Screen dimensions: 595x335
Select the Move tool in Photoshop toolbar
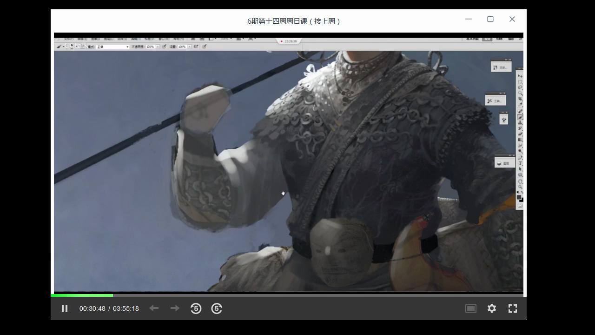click(x=520, y=76)
